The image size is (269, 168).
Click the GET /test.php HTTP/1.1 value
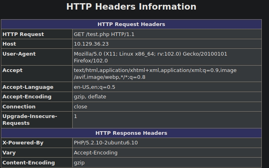click(104, 34)
